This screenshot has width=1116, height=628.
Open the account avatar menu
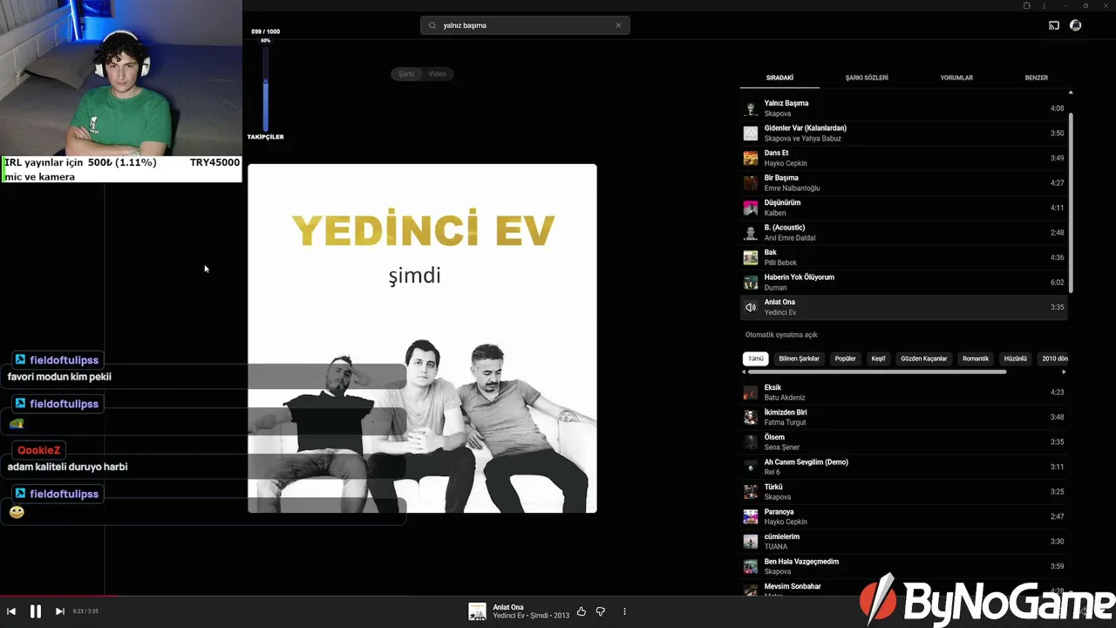point(1075,25)
